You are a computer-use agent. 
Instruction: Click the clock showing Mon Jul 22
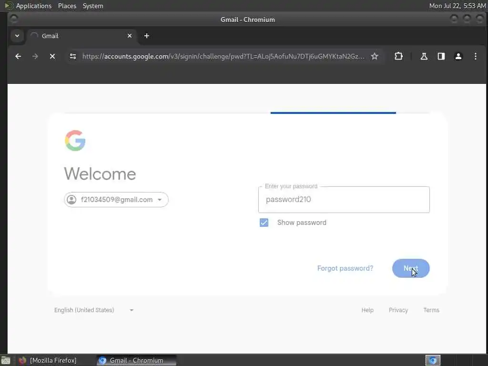(x=457, y=6)
